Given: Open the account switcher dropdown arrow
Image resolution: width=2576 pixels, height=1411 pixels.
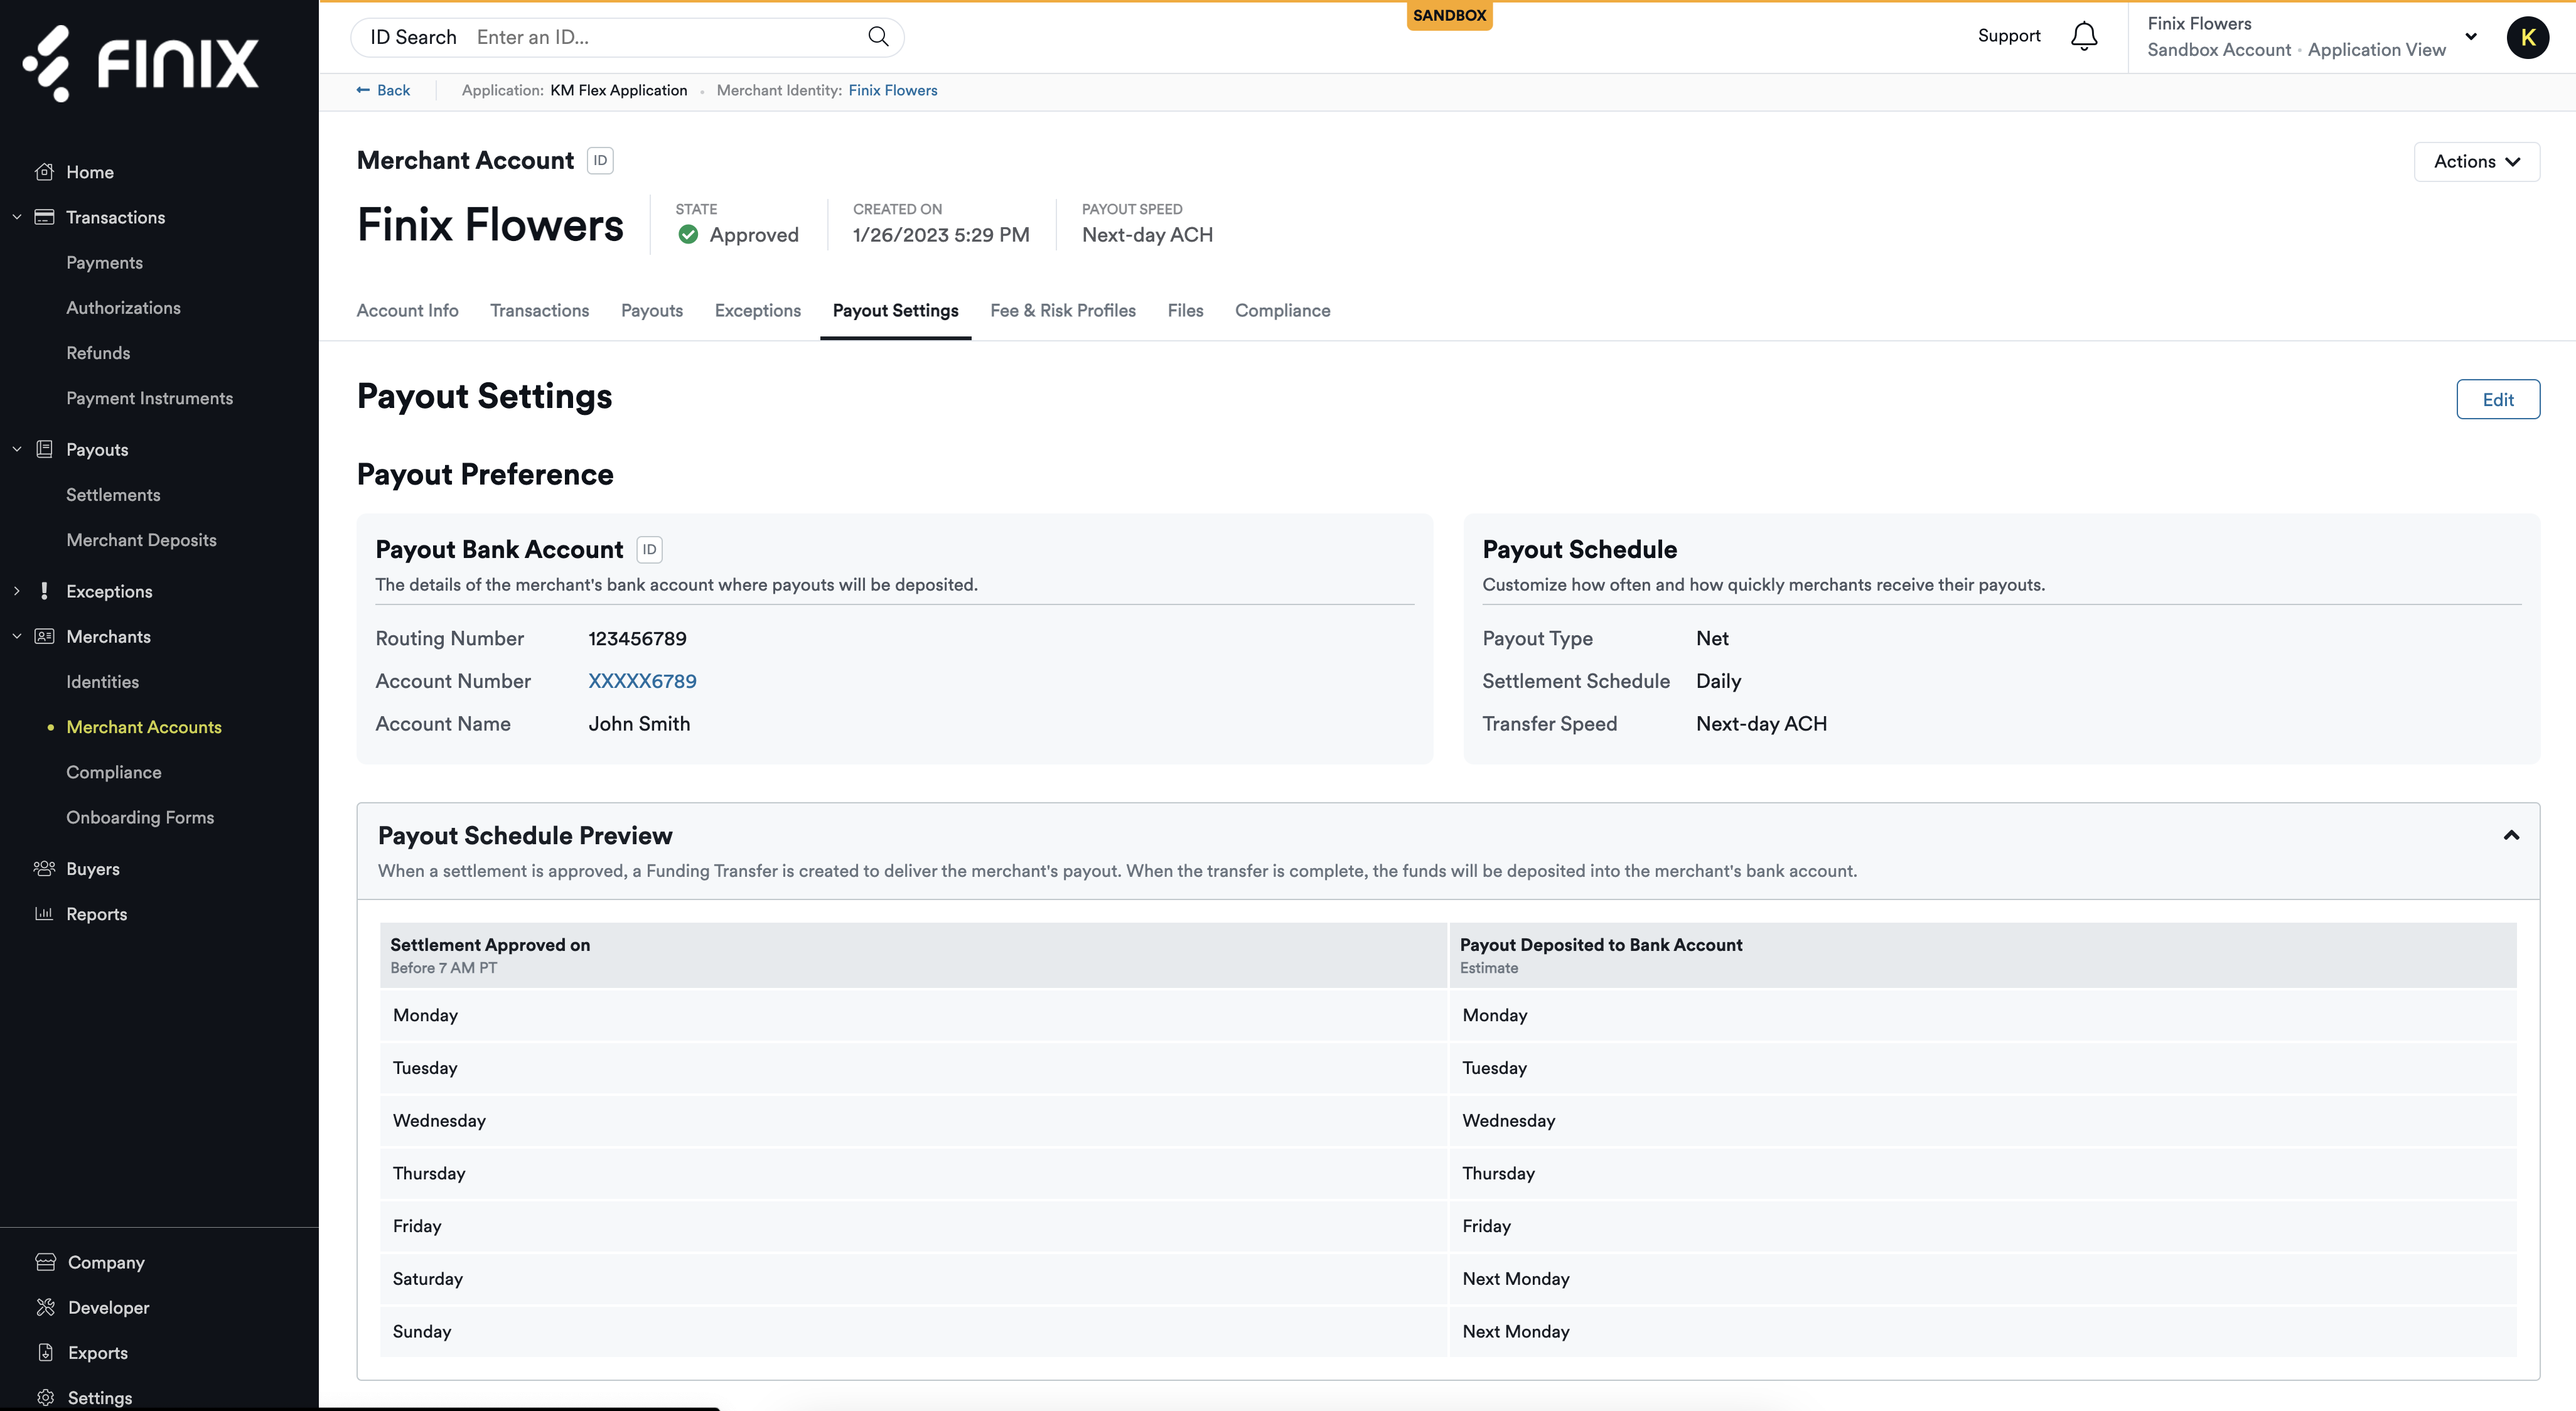Looking at the screenshot, I should (2470, 37).
